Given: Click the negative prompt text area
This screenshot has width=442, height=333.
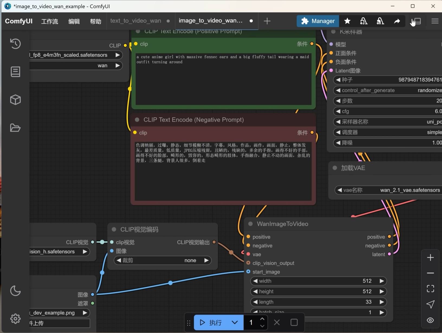Looking at the screenshot, I should point(223,171).
